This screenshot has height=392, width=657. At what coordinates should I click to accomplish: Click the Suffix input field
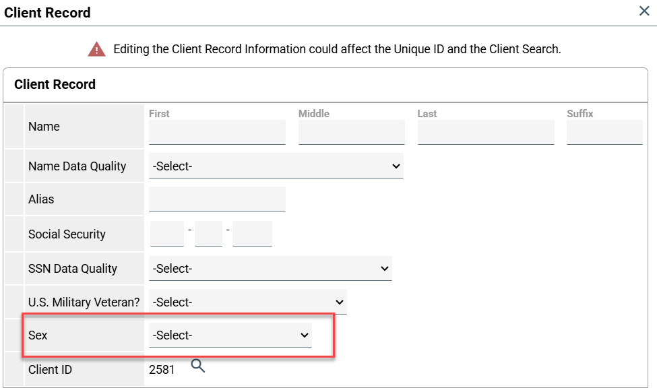tap(604, 132)
